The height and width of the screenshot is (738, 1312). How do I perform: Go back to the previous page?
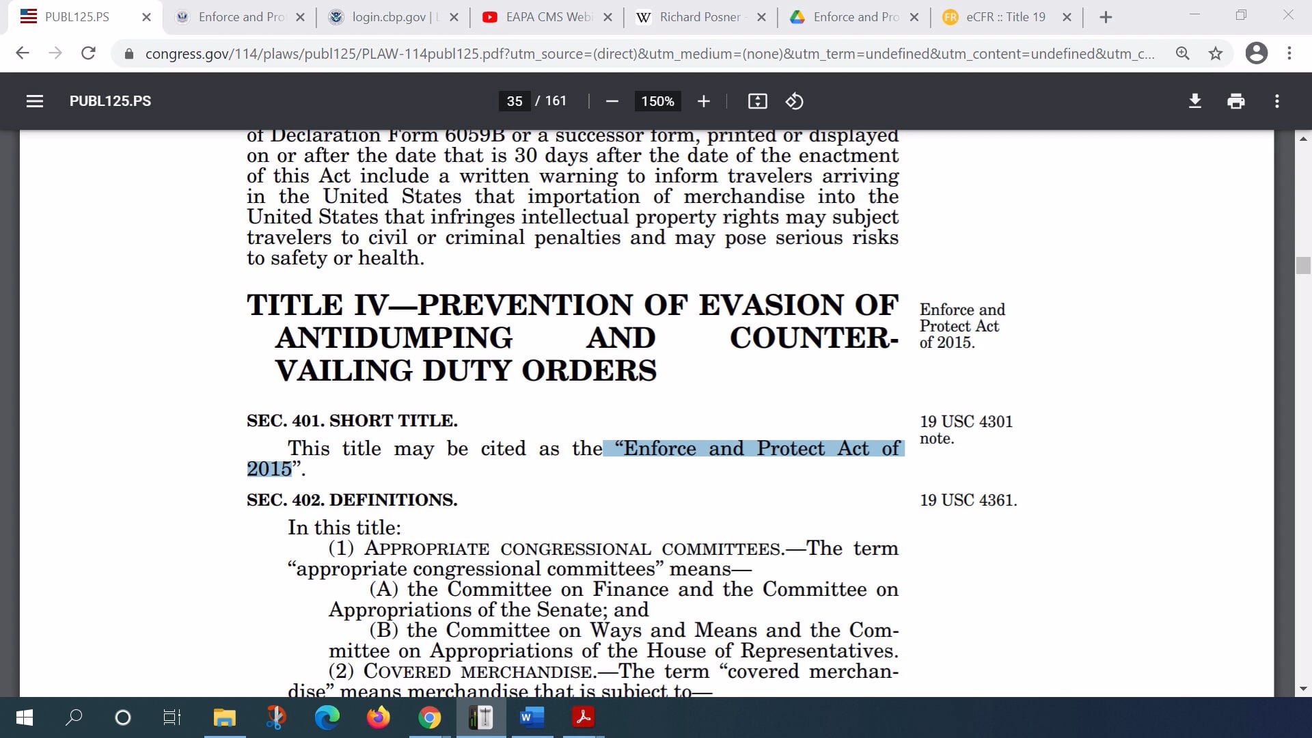[23, 53]
